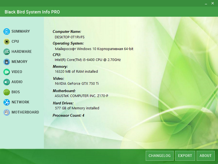Open the NETWORK section label
Viewport: 218px width, 164px height.
click(20, 102)
